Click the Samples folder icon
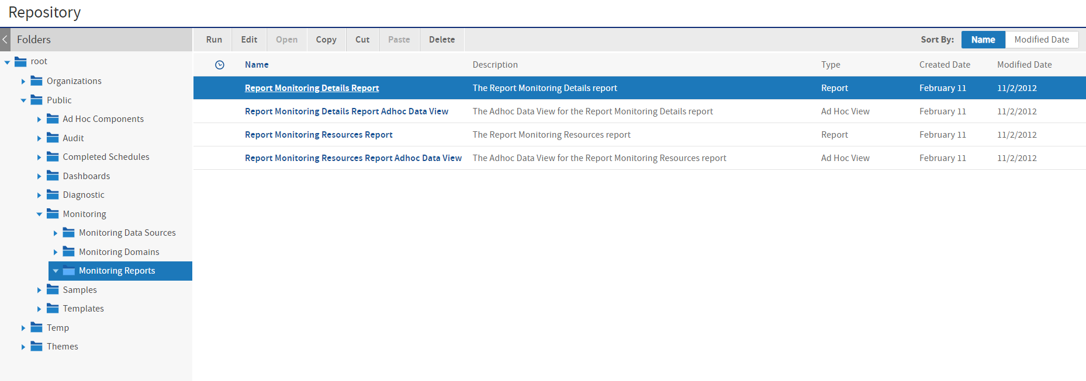The image size is (1086, 381). point(53,289)
